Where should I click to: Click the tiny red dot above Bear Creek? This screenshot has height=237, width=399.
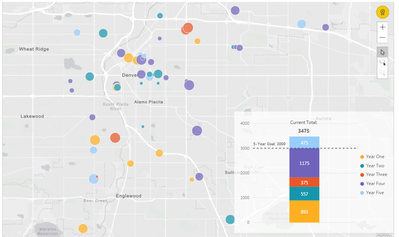[x=97, y=176]
